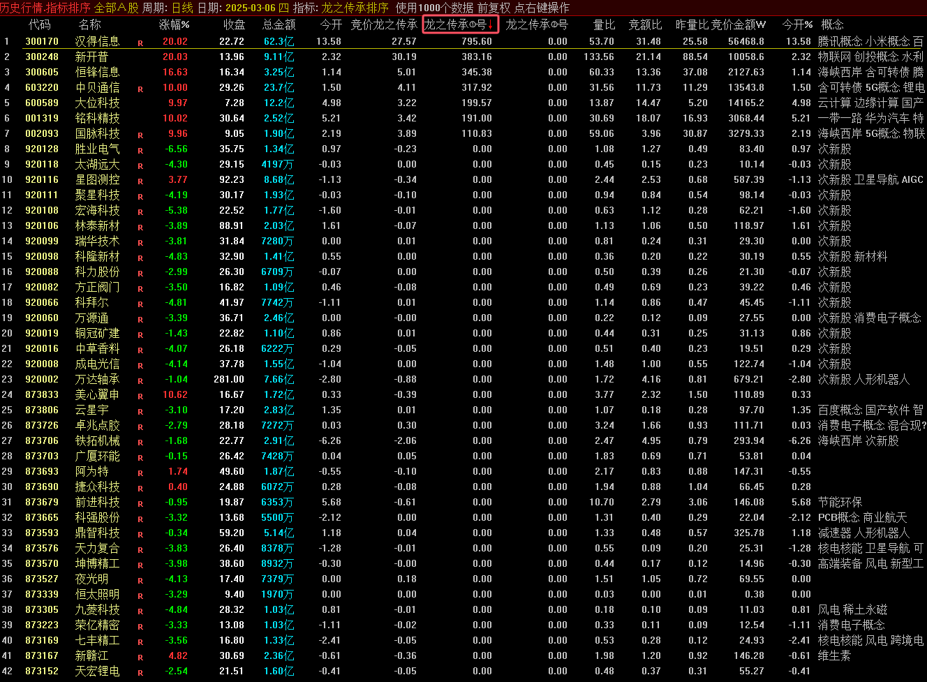Select stock code 002093
The height and width of the screenshot is (682, 927).
point(42,133)
